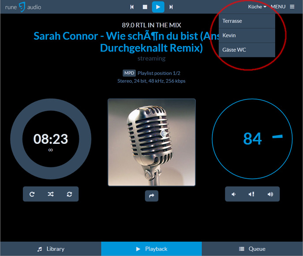The width and height of the screenshot is (303, 256).
Task: Toggle shuffle random playback
Action: (x=51, y=194)
